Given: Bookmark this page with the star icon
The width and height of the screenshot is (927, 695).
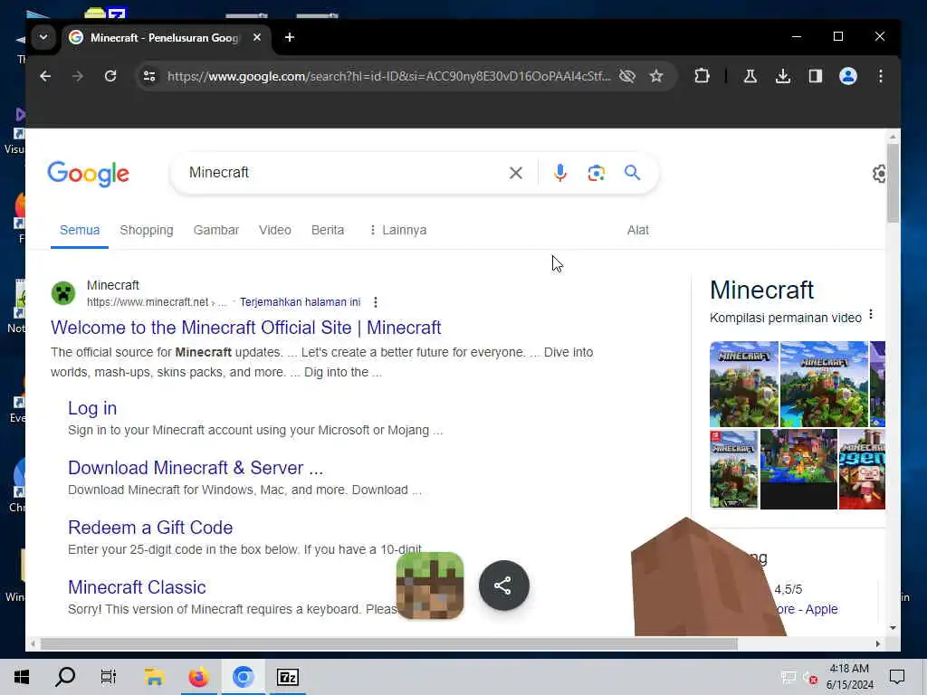Looking at the screenshot, I should click(x=656, y=76).
